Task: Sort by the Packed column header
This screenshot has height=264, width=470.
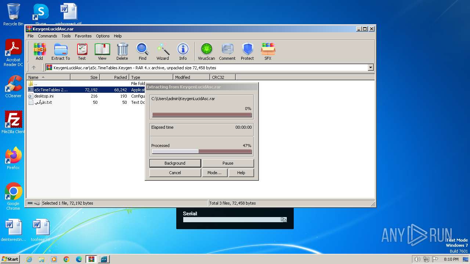Action: pos(114,77)
